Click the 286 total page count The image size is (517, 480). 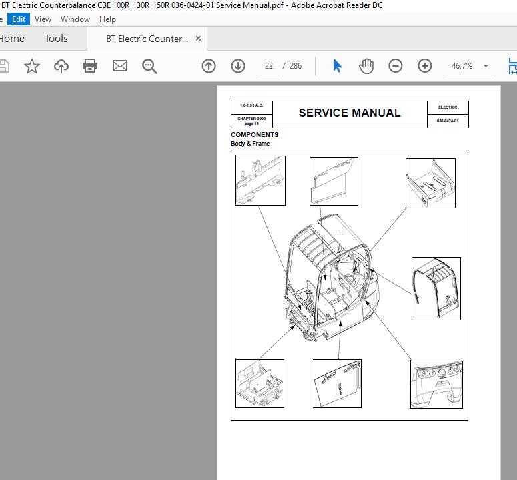coord(296,66)
